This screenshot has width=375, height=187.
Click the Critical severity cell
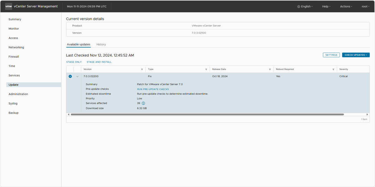tap(343, 76)
